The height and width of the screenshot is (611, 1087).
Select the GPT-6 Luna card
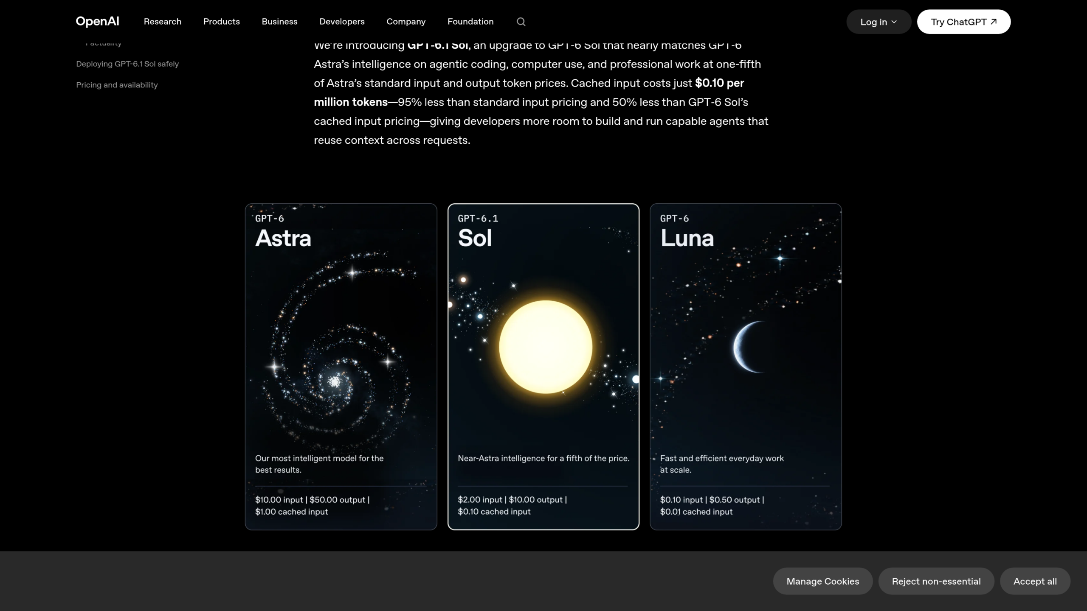[746, 367]
